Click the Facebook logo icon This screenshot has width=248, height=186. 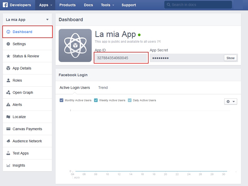click(x=5, y=5)
